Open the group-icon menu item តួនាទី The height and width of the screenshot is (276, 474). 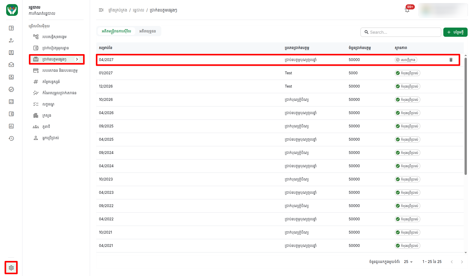click(x=56, y=127)
